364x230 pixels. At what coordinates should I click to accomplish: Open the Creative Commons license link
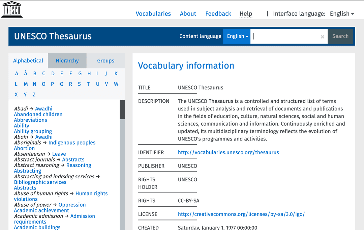(241, 214)
